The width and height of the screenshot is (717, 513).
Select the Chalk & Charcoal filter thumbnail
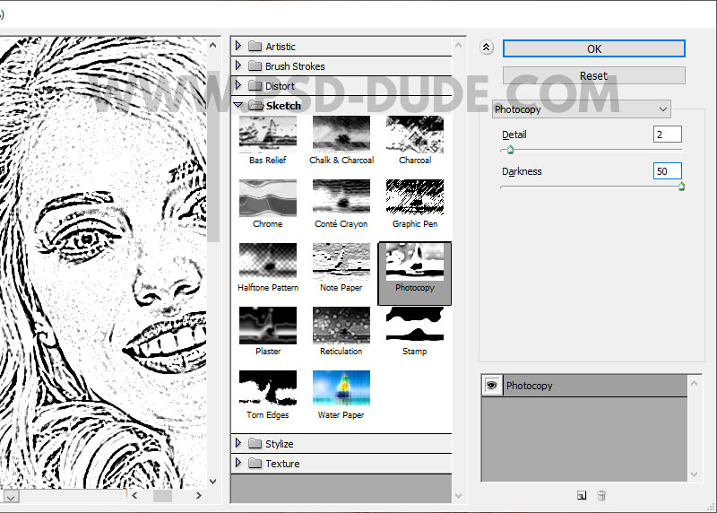coord(341,134)
